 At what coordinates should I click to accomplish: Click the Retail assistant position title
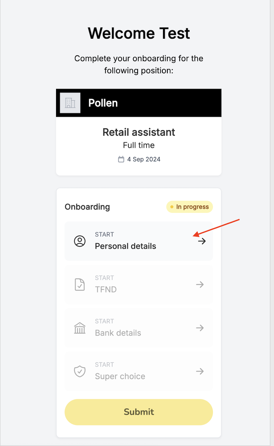click(139, 132)
